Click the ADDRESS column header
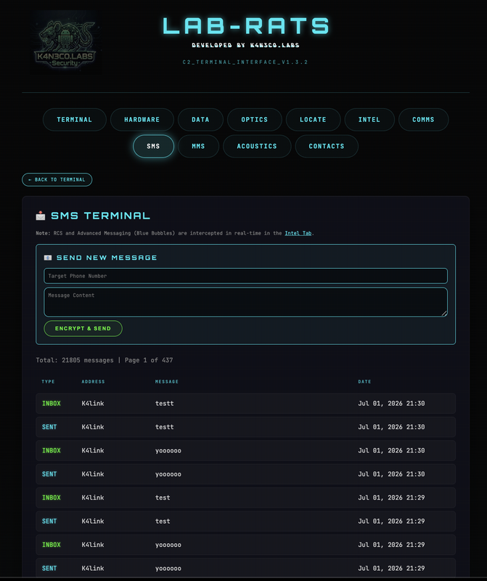This screenshot has height=581, width=487. click(x=93, y=382)
